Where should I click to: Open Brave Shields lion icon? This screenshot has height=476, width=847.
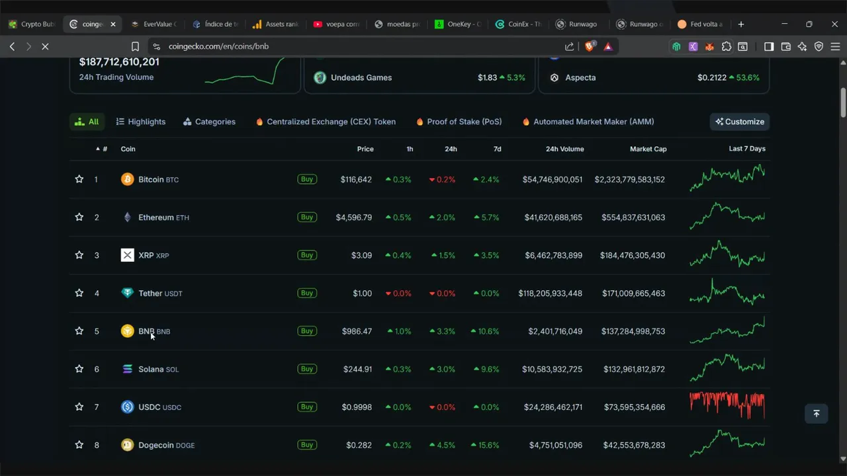[590, 46]
